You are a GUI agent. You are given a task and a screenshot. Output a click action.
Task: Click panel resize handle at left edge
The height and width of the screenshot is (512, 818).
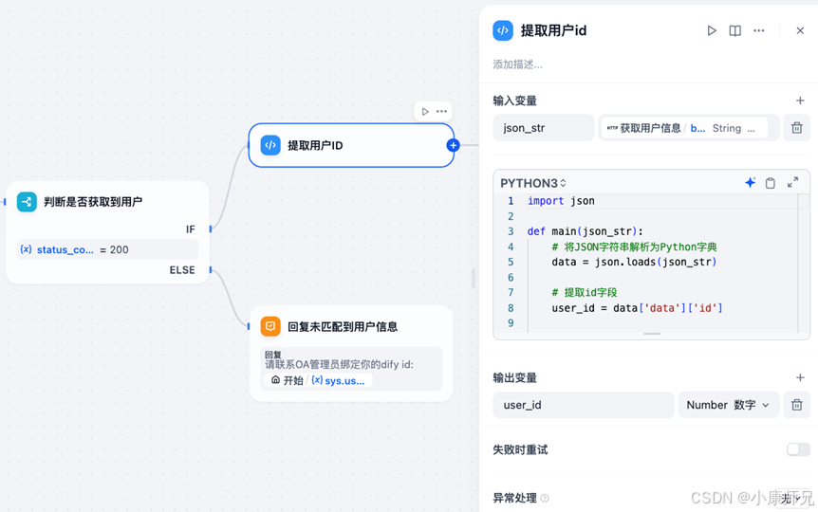pyautogui.click(x=474, y=278)
